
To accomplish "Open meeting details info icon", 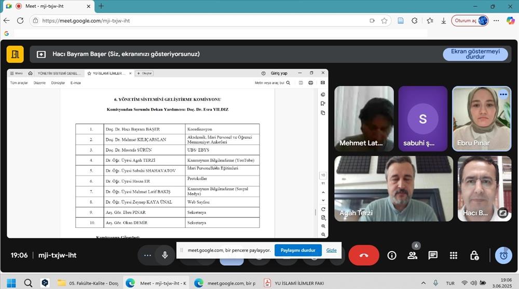I will (x=392, y=255).
